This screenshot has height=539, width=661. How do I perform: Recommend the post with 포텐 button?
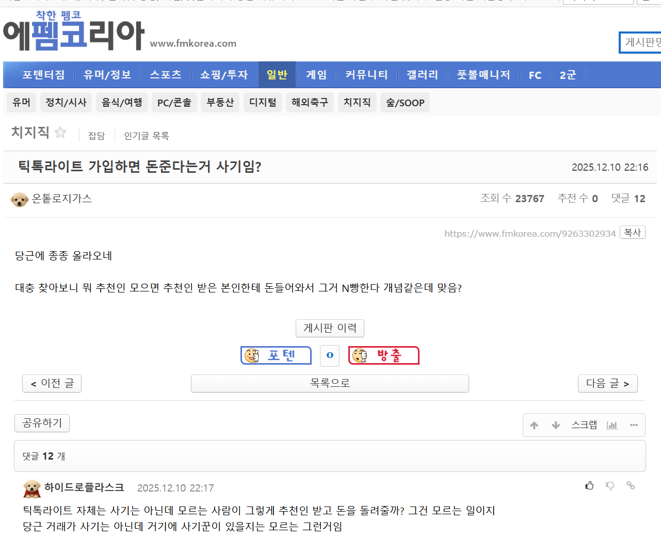[276, 355]
